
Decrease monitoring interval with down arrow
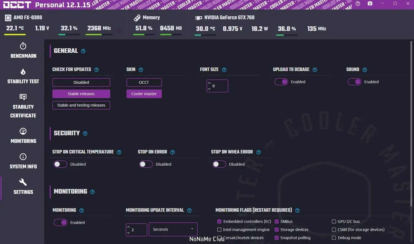coord(128,233)
